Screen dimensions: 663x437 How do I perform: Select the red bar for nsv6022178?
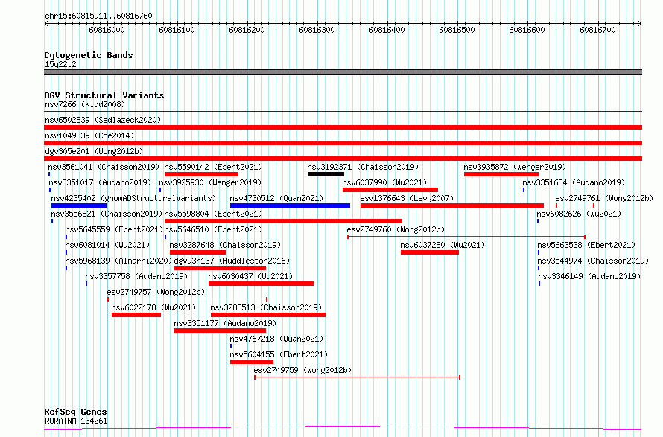pos(136,315)
